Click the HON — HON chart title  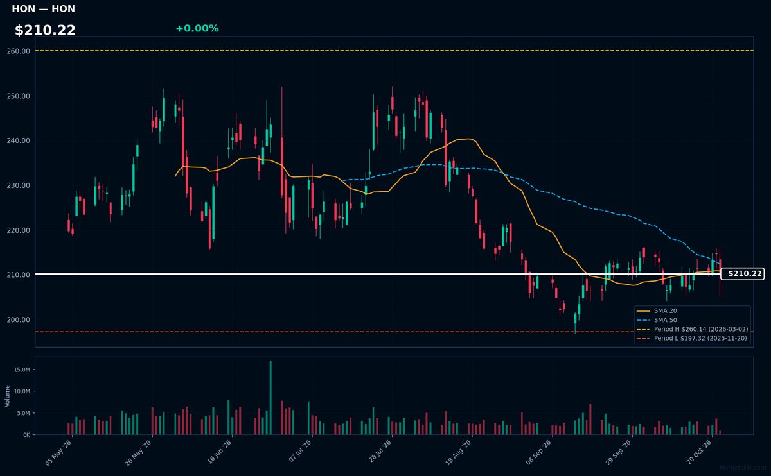point(43,9)
